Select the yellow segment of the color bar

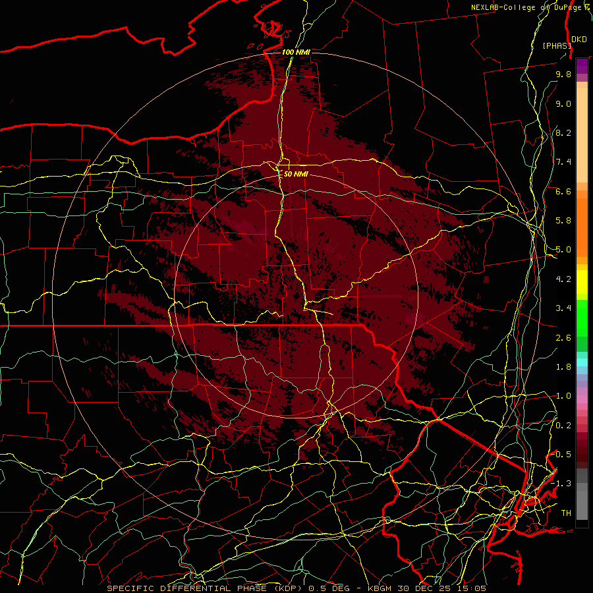click(582, 282)
